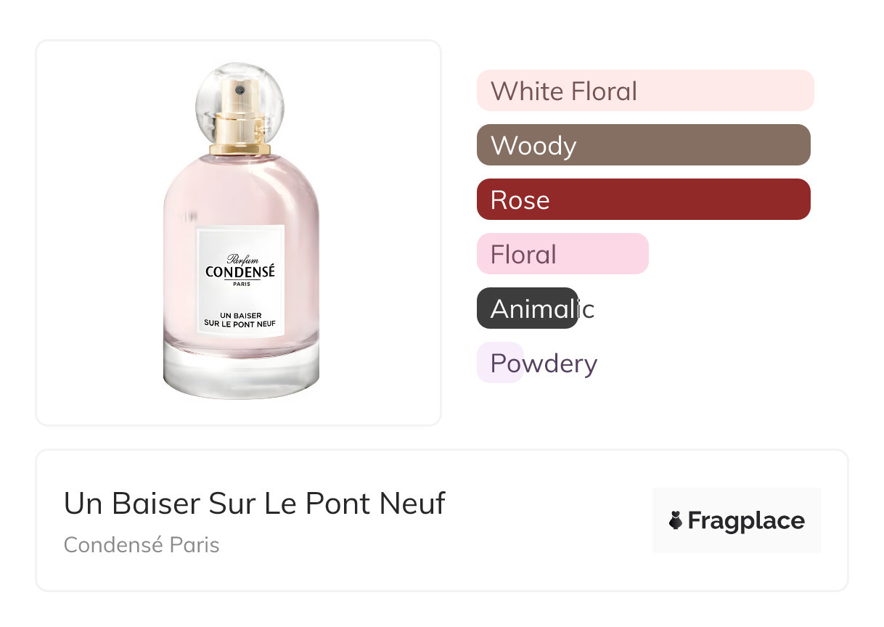Click the CONDENSÉ brand name on the label
Image resolution: width=884 pixels, height=627 pixels.
pos(240,272)
